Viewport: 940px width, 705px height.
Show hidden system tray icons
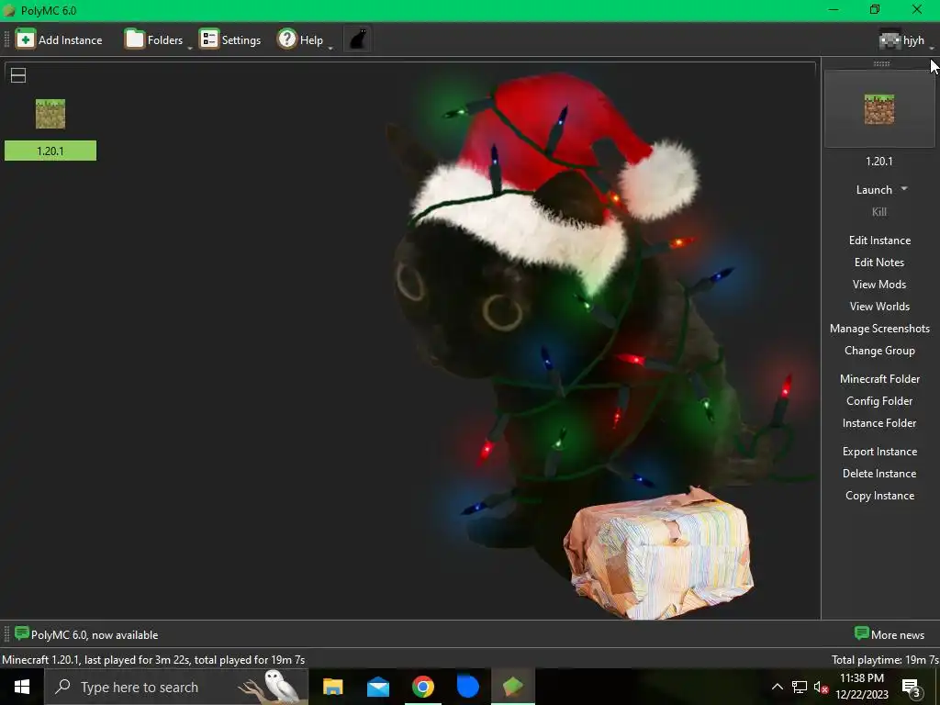[777, 687]
